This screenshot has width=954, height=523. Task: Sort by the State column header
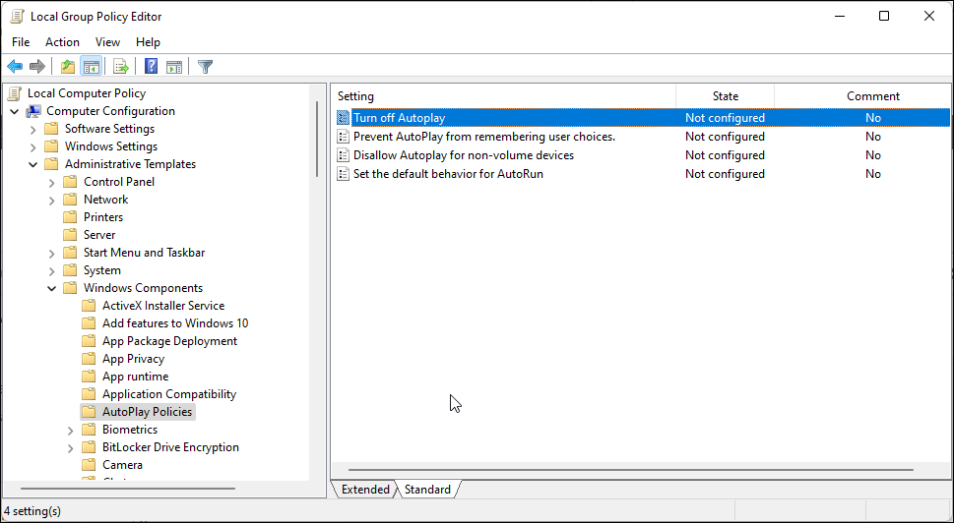pyautogui.click(x=726, y=96)
